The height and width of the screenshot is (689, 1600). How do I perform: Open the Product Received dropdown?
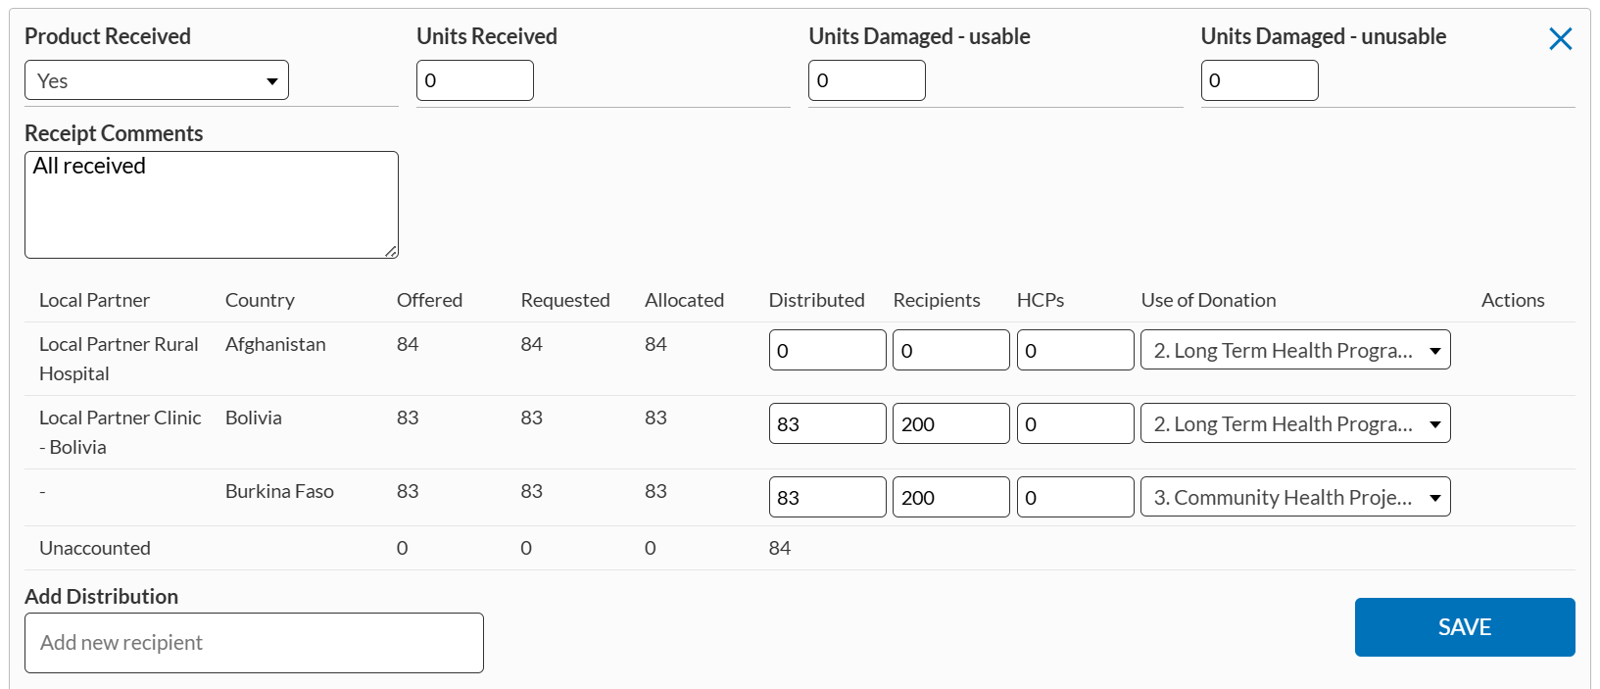157,80
